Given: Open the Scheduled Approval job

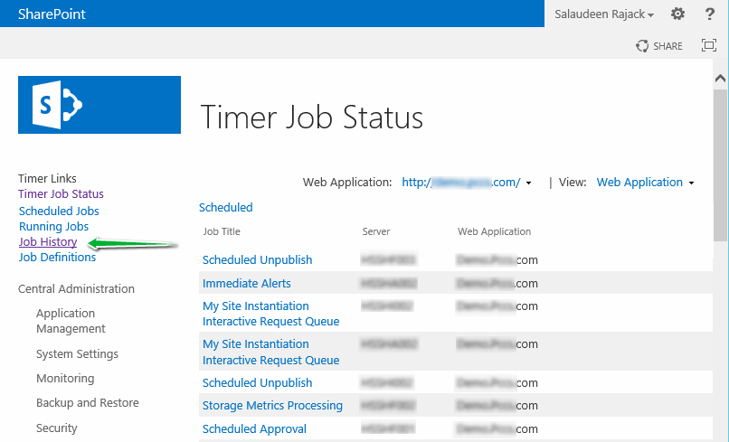Looking at the screenshot, I should (254, 428).
